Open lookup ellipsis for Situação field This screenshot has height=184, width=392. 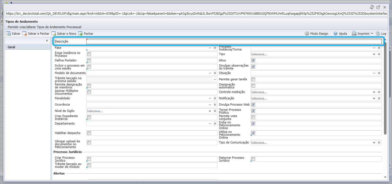click(x=374, y=73)
